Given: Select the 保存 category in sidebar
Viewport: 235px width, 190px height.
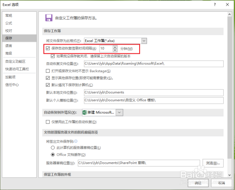Looking at the screenshot, I should 19,38.
